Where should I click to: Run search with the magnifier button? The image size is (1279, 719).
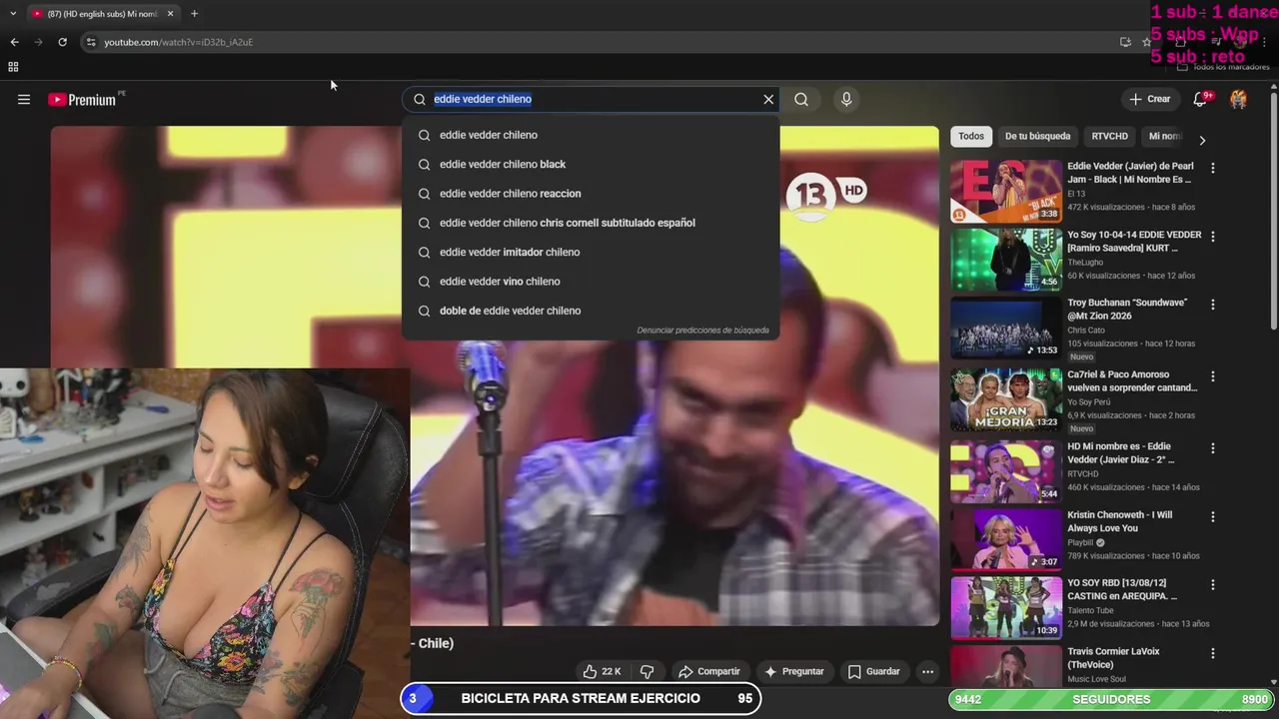801,99
